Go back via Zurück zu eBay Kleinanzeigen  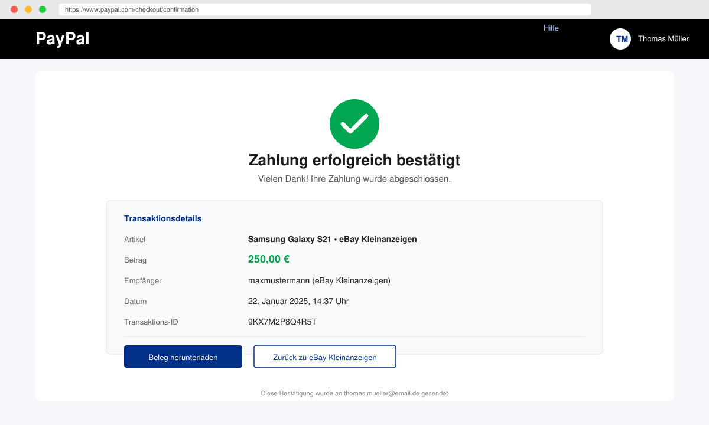tap(325, 357)
